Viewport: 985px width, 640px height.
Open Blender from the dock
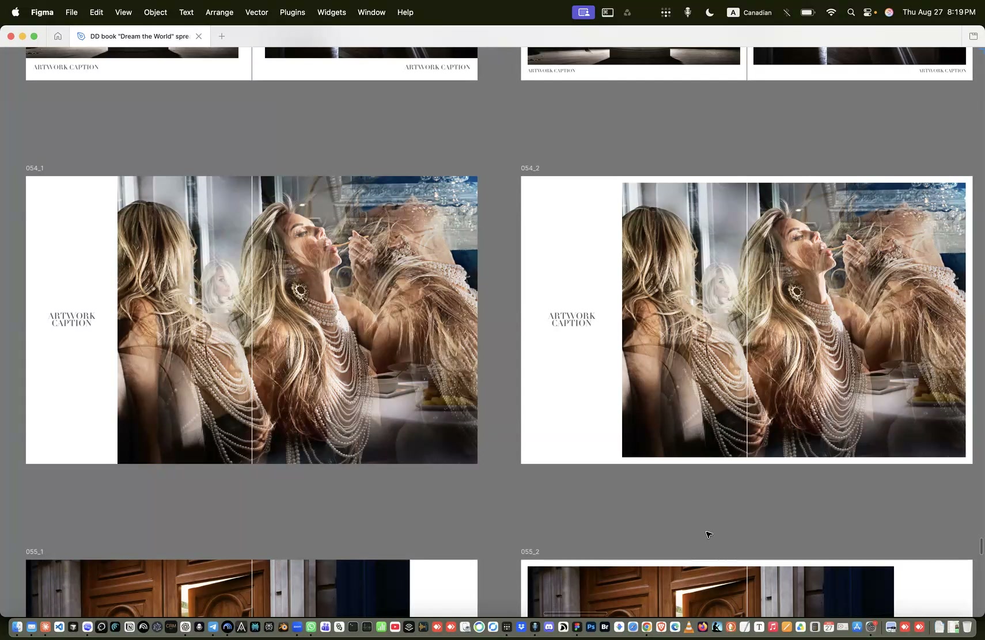pos(283,627)
